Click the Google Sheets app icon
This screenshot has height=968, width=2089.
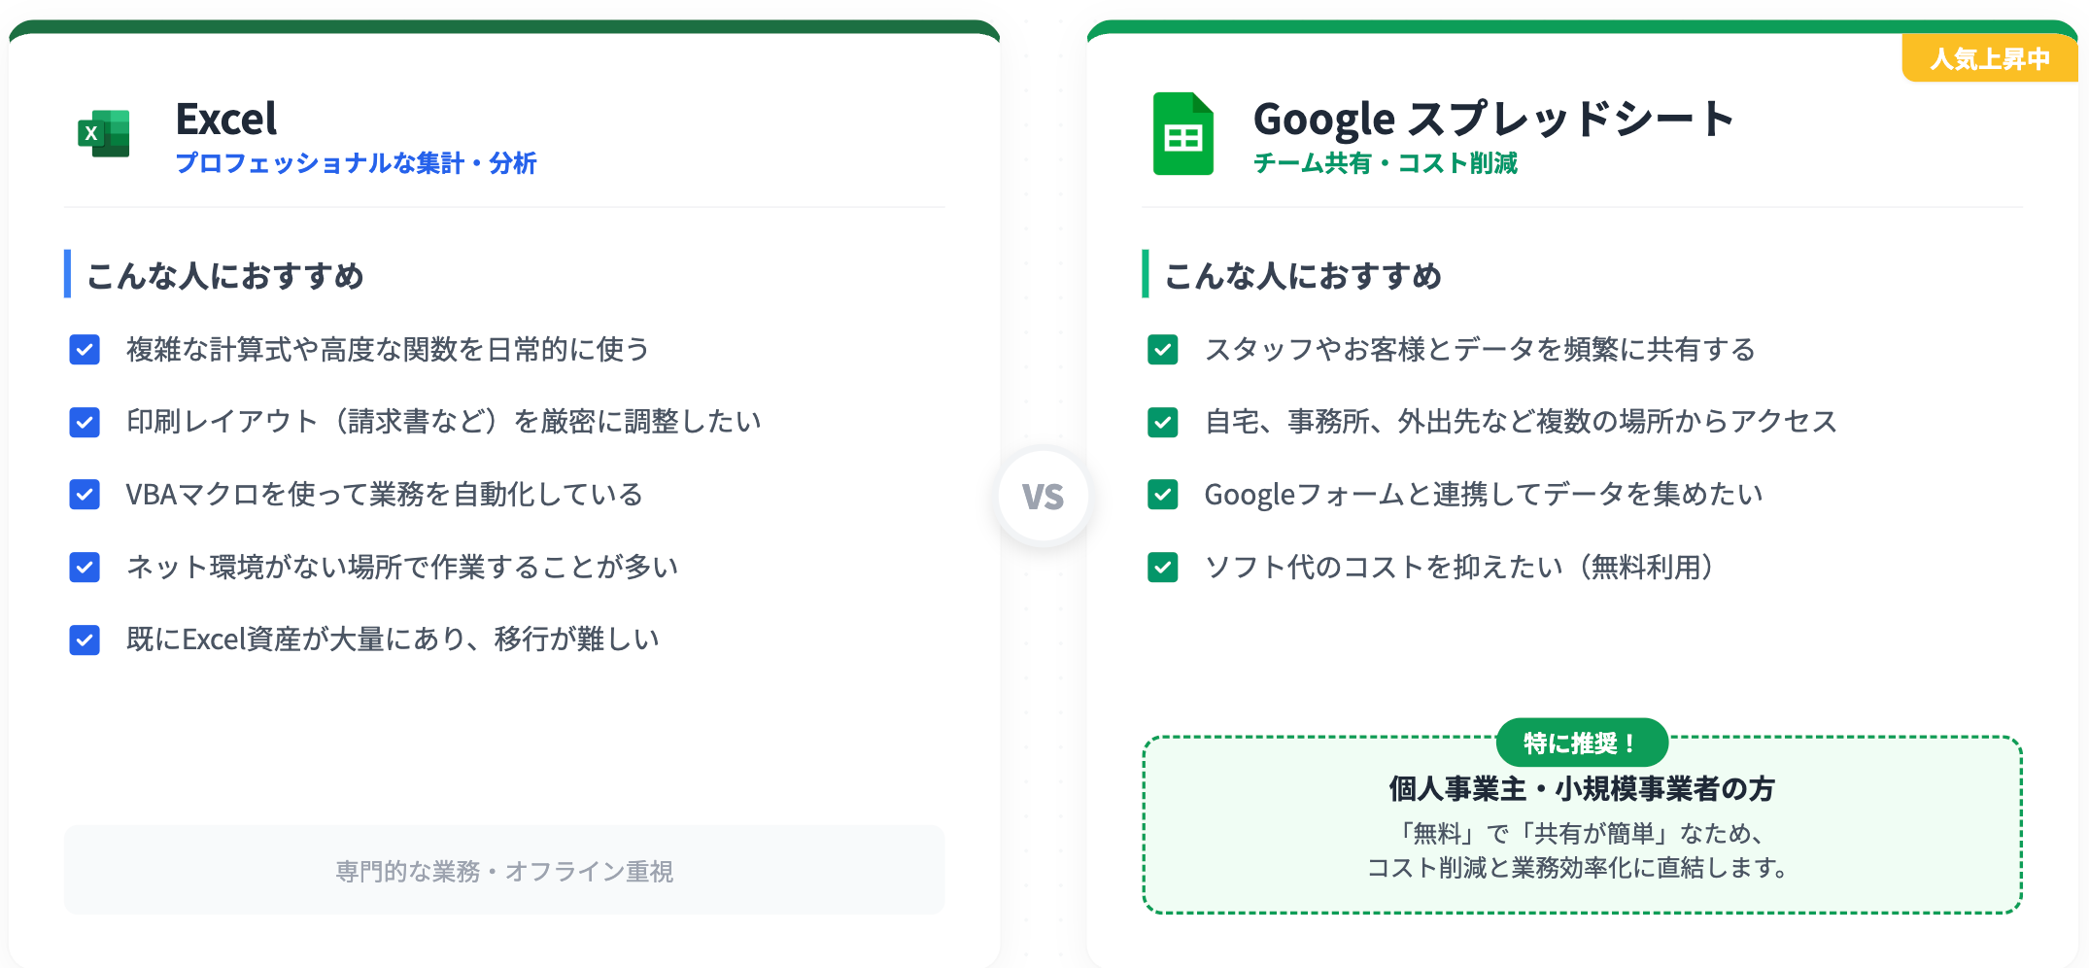click(1182, 134)
